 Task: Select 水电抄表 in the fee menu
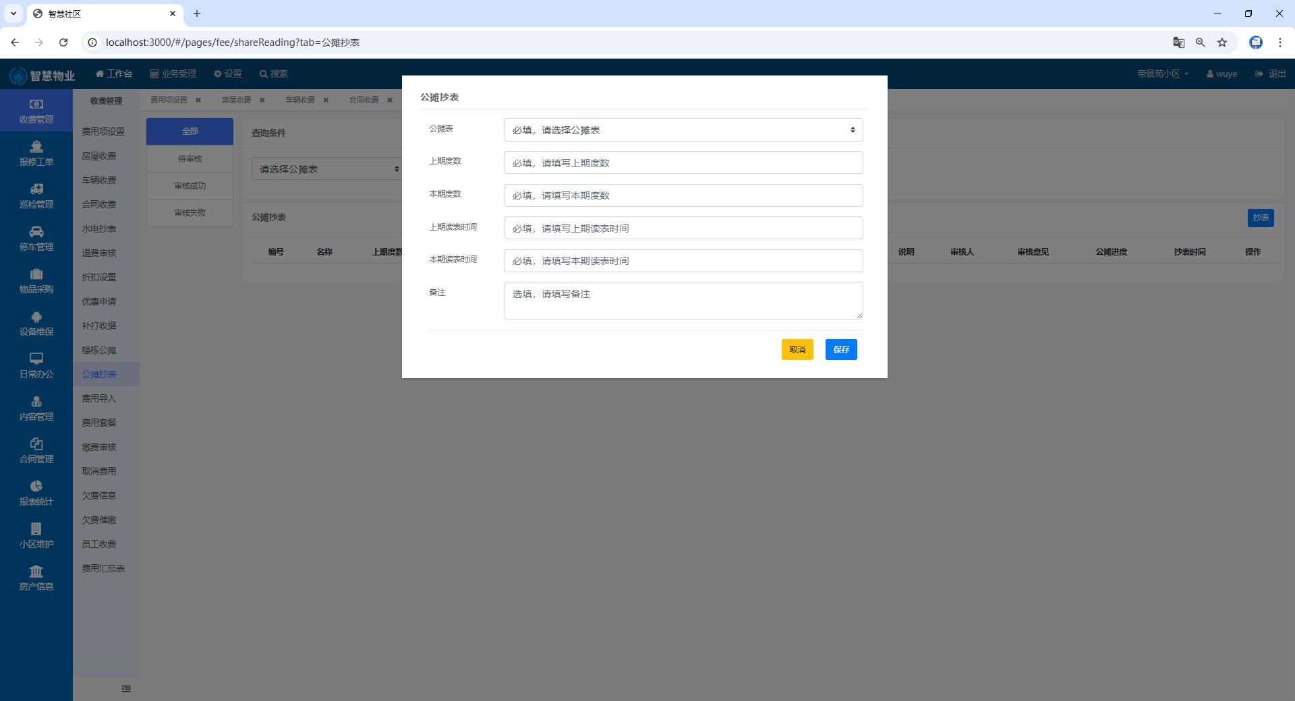pyautogui.click(x=99, y=228)
